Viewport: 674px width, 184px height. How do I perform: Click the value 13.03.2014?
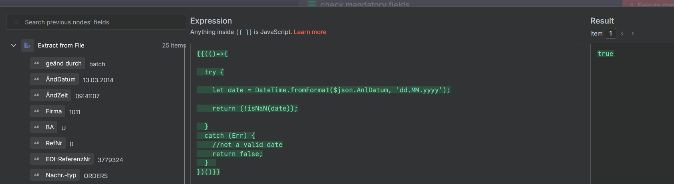(98, 80)
